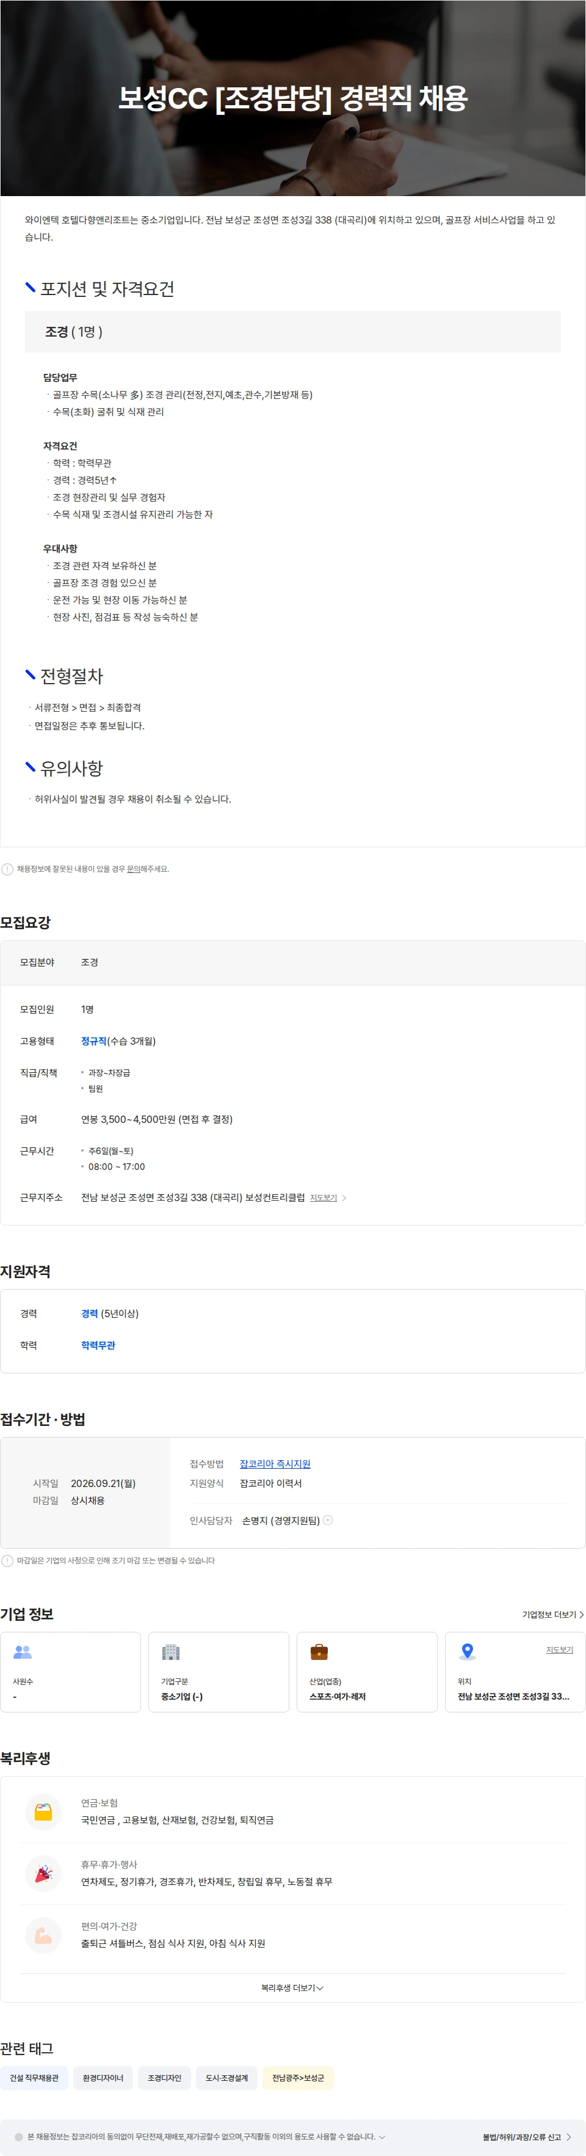Screen dimensions: 586x2156
Task: Open 기업정보 더보기 link
Action: [554, 1615]
